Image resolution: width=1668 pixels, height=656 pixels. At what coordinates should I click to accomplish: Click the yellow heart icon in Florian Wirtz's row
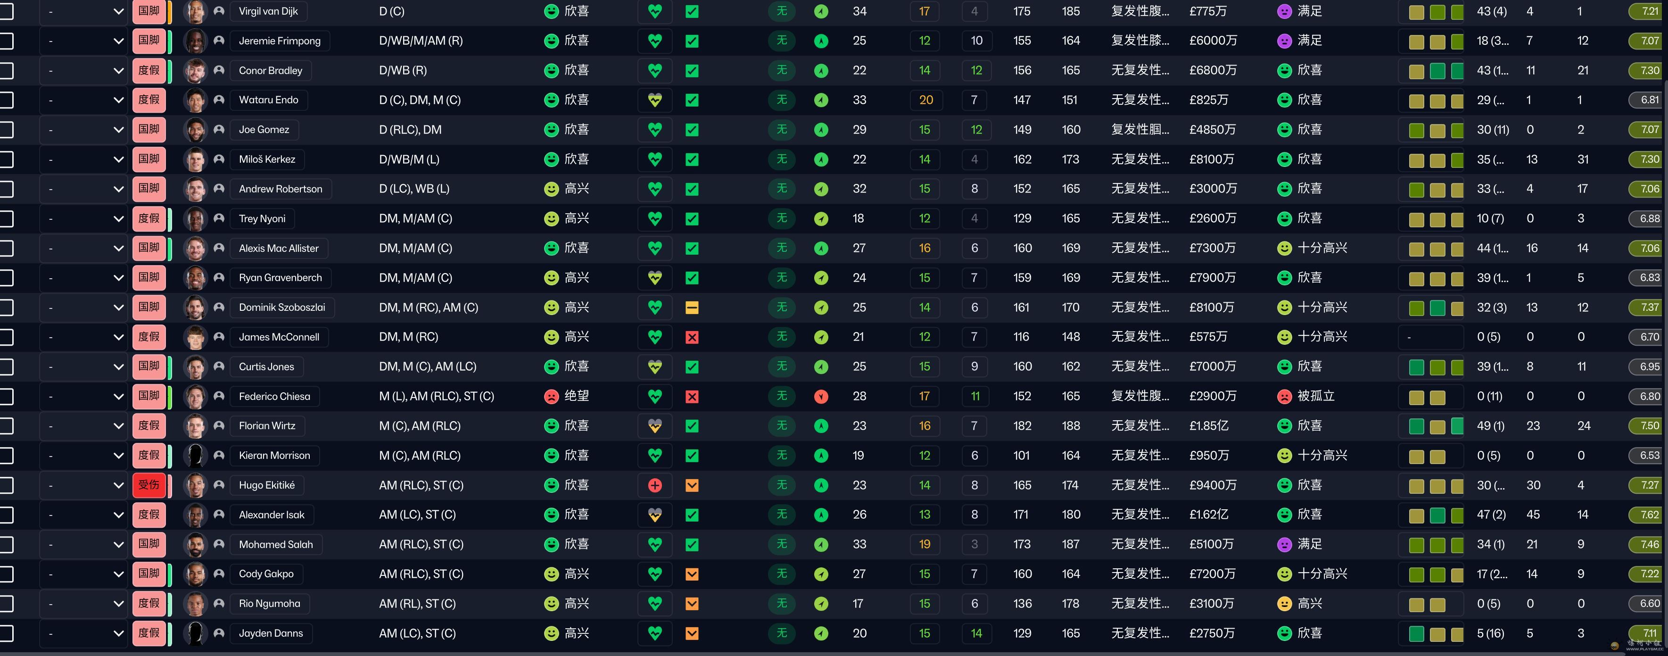pos(655,426)
